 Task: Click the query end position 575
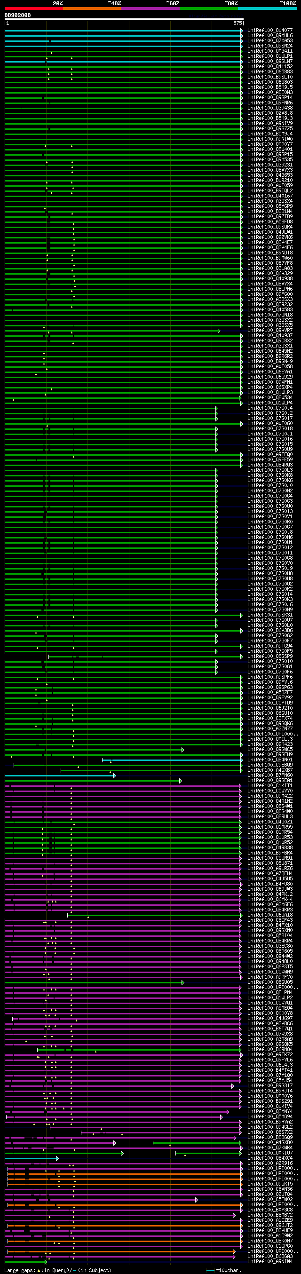(238, 23)
